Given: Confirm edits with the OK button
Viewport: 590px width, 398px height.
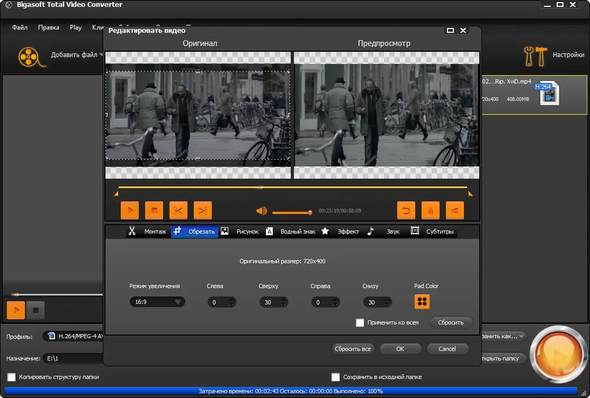Looking at the screenshot, I should (x=400, y=349).
